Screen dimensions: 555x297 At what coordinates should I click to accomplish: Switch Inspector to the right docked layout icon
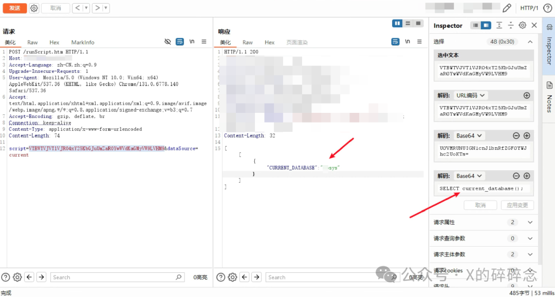coord(486,26)
